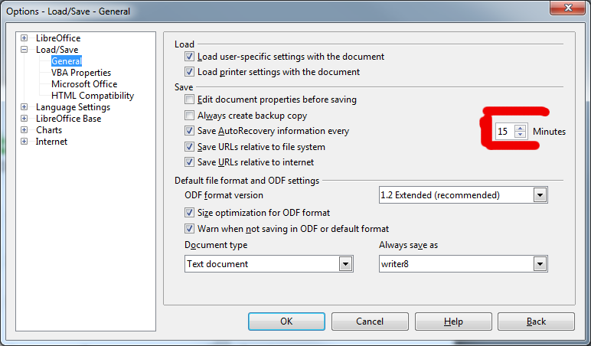
Task: Expand the Language Settings node
Action: [24, 107]
